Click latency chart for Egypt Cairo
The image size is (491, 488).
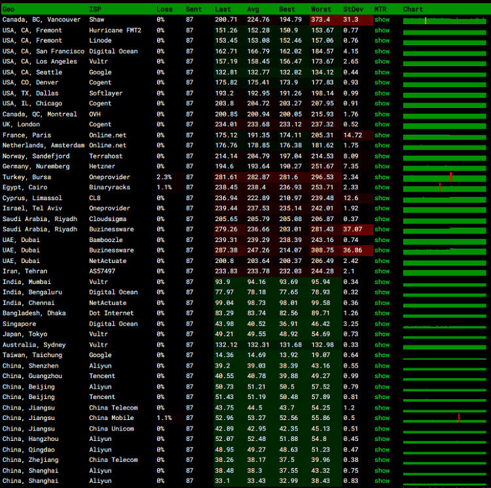[445, 187]
